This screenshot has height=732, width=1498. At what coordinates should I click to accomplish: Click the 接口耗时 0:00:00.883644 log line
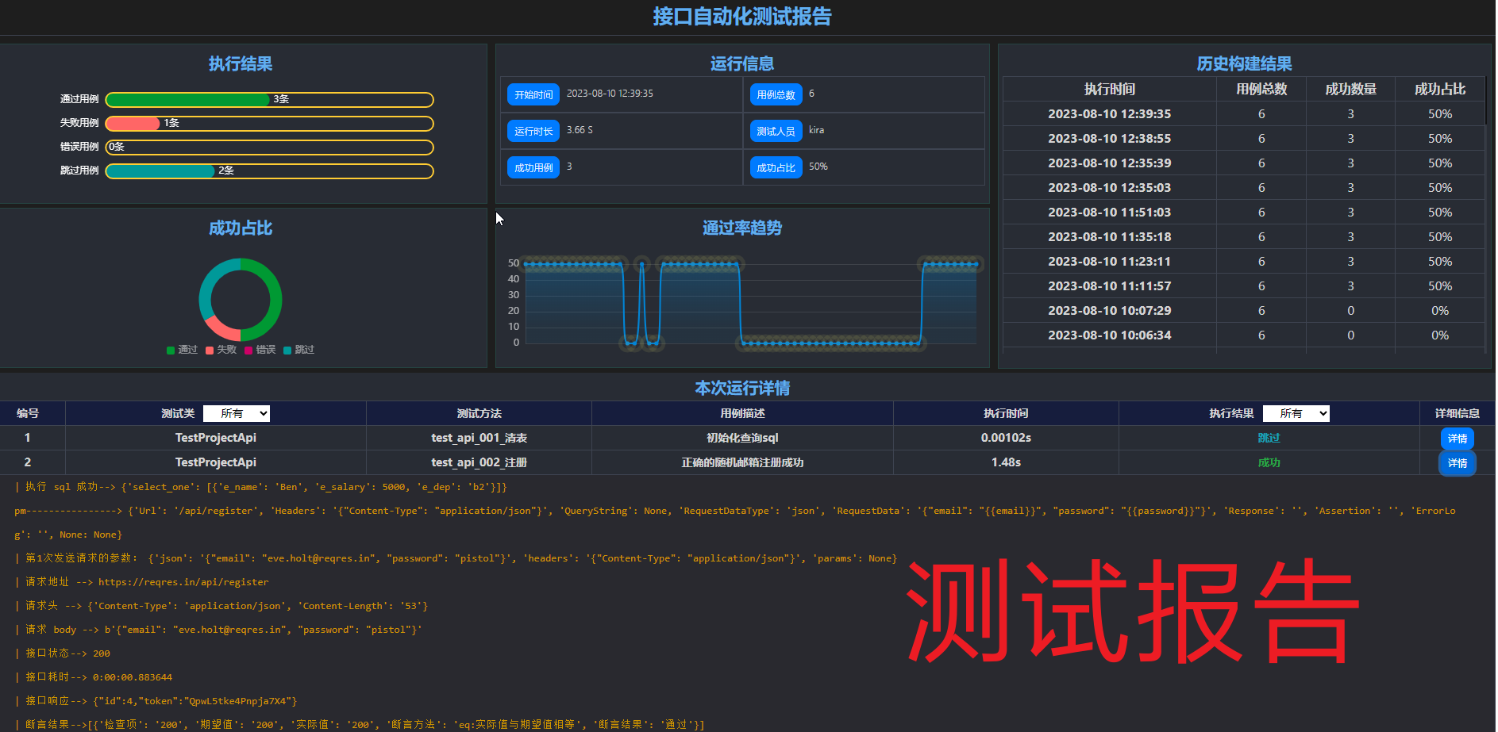coord(94,677)
